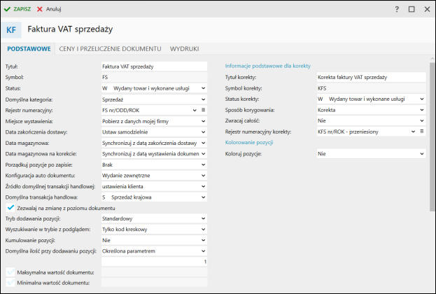This screenshot has width=436, height=294.
Task: Click the KF document type icon
Action: (x=11, y=30)
